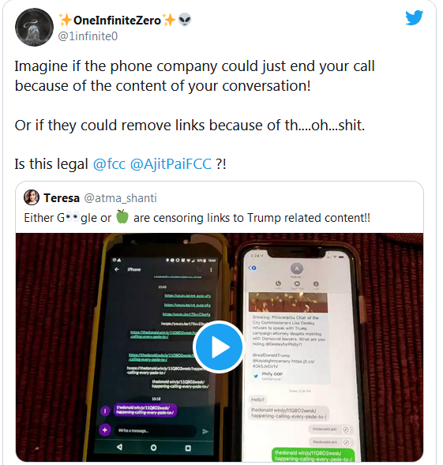443x465 pixels.
Task: Click the eyes emoji in Google
Action: [x=73, y=217]
